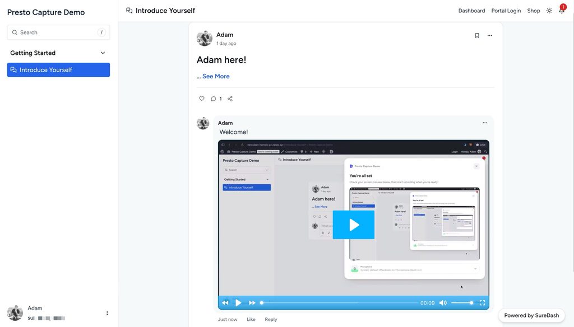Adjust the video volume slider

coord(462,303)
